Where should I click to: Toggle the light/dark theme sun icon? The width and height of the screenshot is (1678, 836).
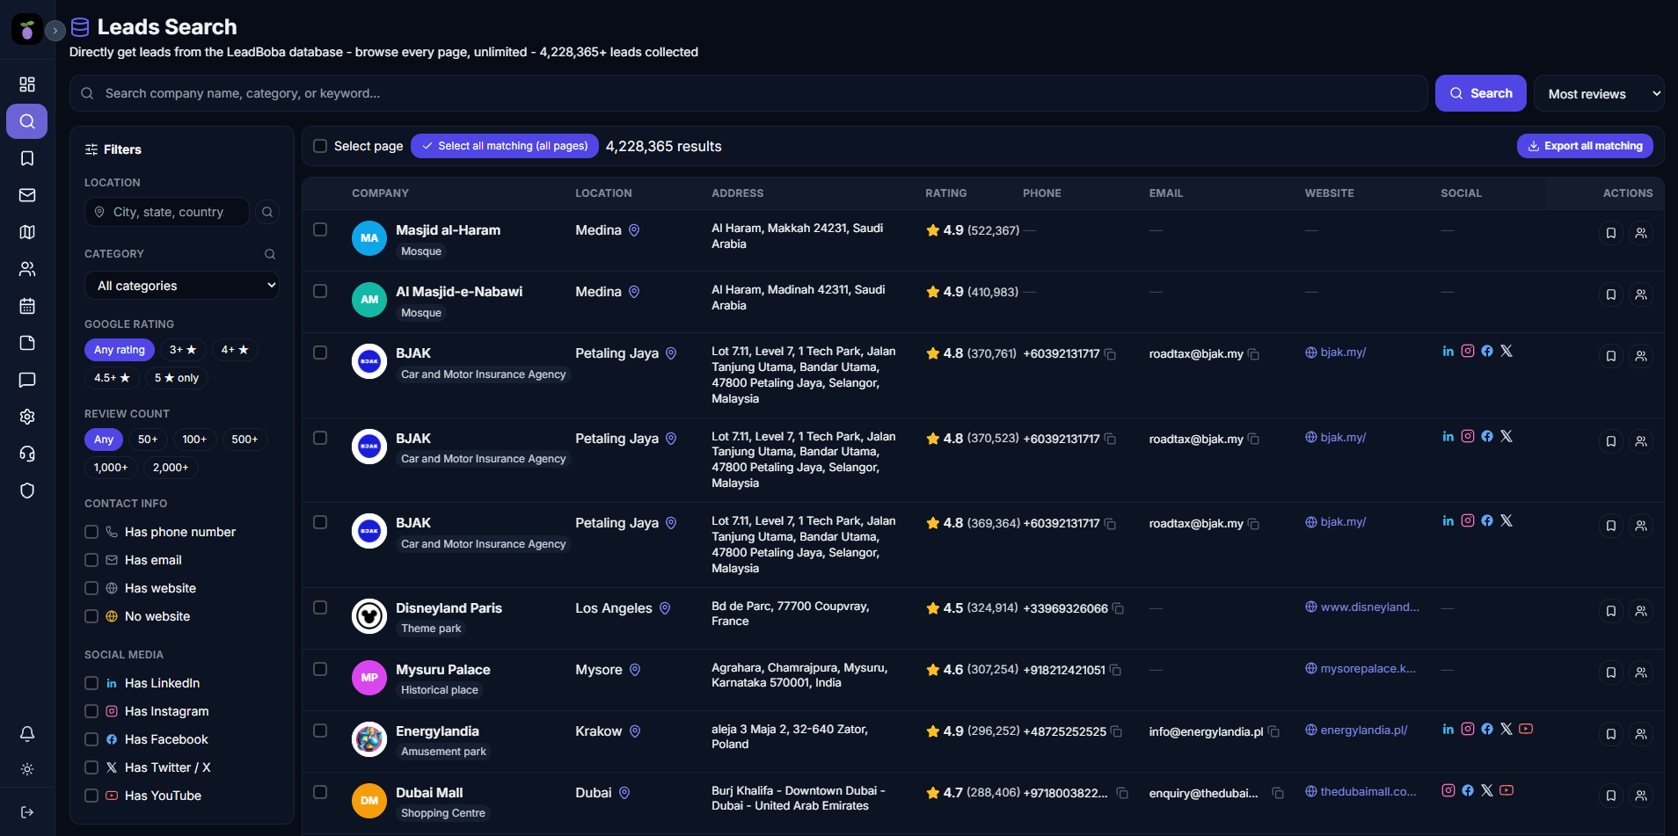(27, 769)
